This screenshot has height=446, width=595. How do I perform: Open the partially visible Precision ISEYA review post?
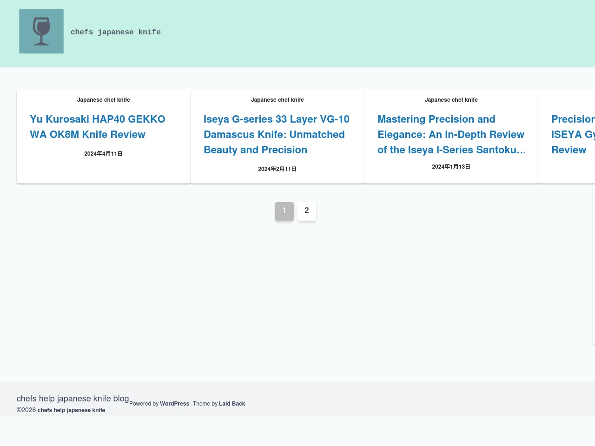coord(573,134)
